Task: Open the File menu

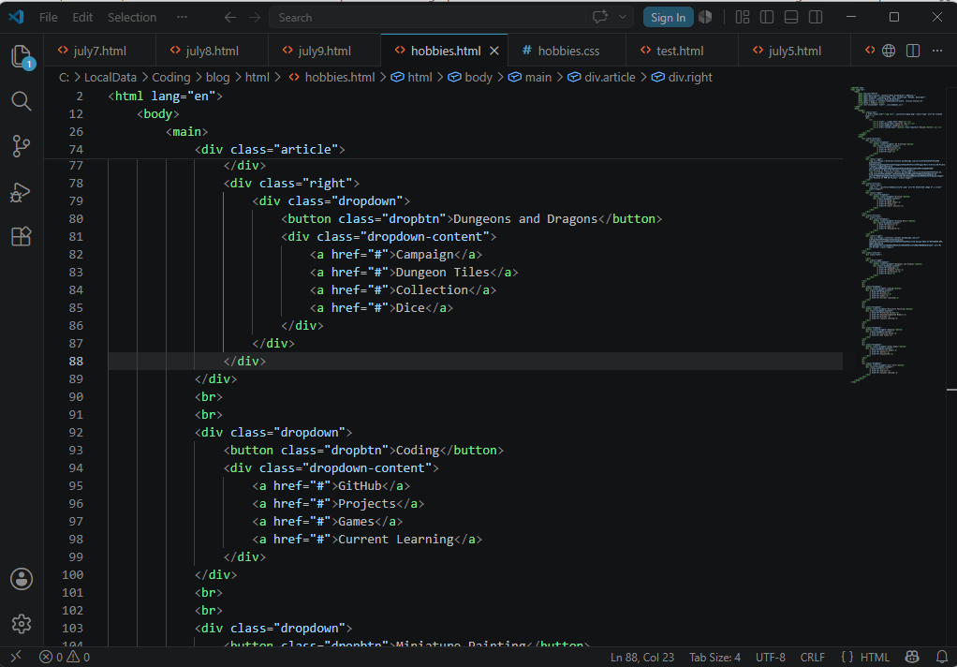Action: pyautogui.click(x=48, y=17)
